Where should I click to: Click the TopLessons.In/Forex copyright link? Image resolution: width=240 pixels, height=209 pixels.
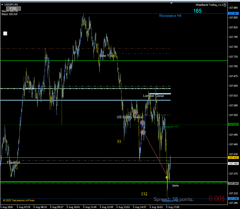pyautogui.click(x=19, y=200)
